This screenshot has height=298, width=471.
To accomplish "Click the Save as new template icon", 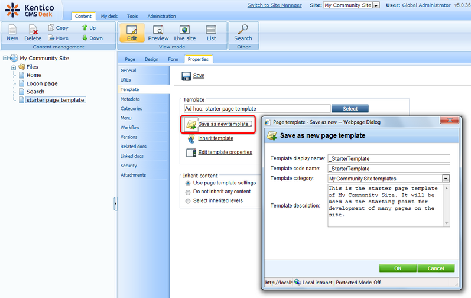I will pos(191,124).
